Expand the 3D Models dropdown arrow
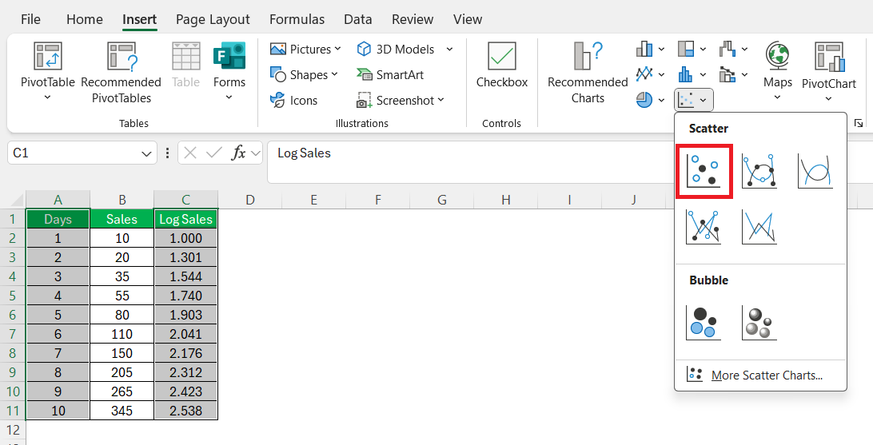Image resolution: width=873 pixels, height=445 pixels. click(x=449, y=49)
